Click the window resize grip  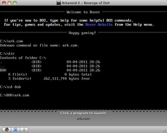pos(165,131)
